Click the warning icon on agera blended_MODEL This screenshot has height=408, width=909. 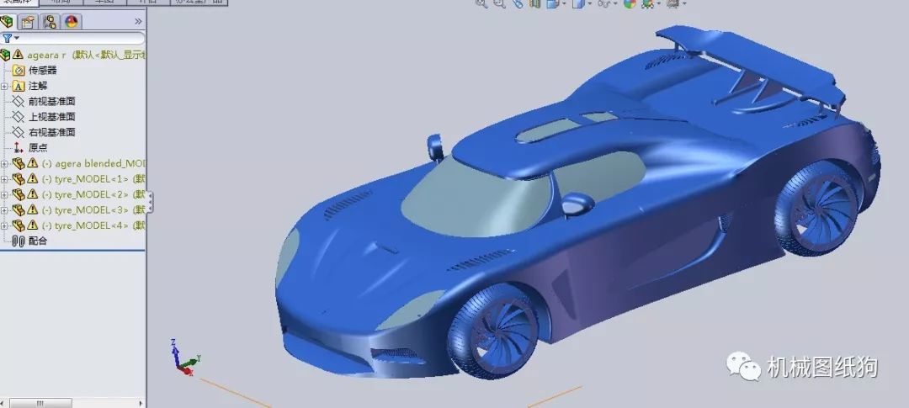click(x=33, y=163)
